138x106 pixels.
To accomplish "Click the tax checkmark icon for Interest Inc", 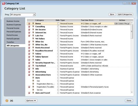I will [29, 33].
